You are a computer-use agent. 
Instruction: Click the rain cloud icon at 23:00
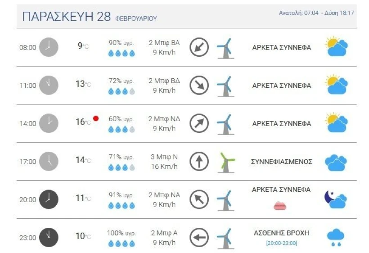click(x=336, y=237)
